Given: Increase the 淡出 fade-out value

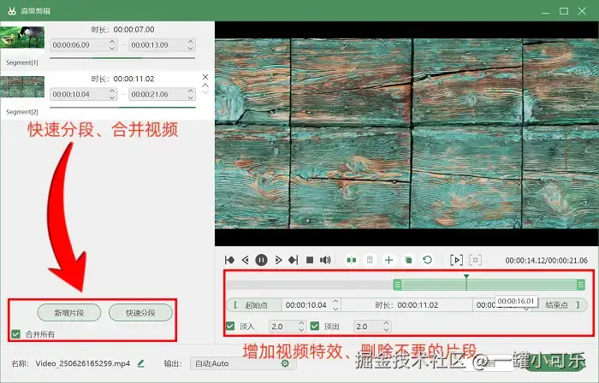Looking at the screenshot, I should point(386,323).
